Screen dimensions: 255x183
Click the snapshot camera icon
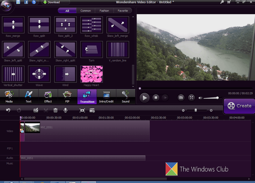(181, 98)
